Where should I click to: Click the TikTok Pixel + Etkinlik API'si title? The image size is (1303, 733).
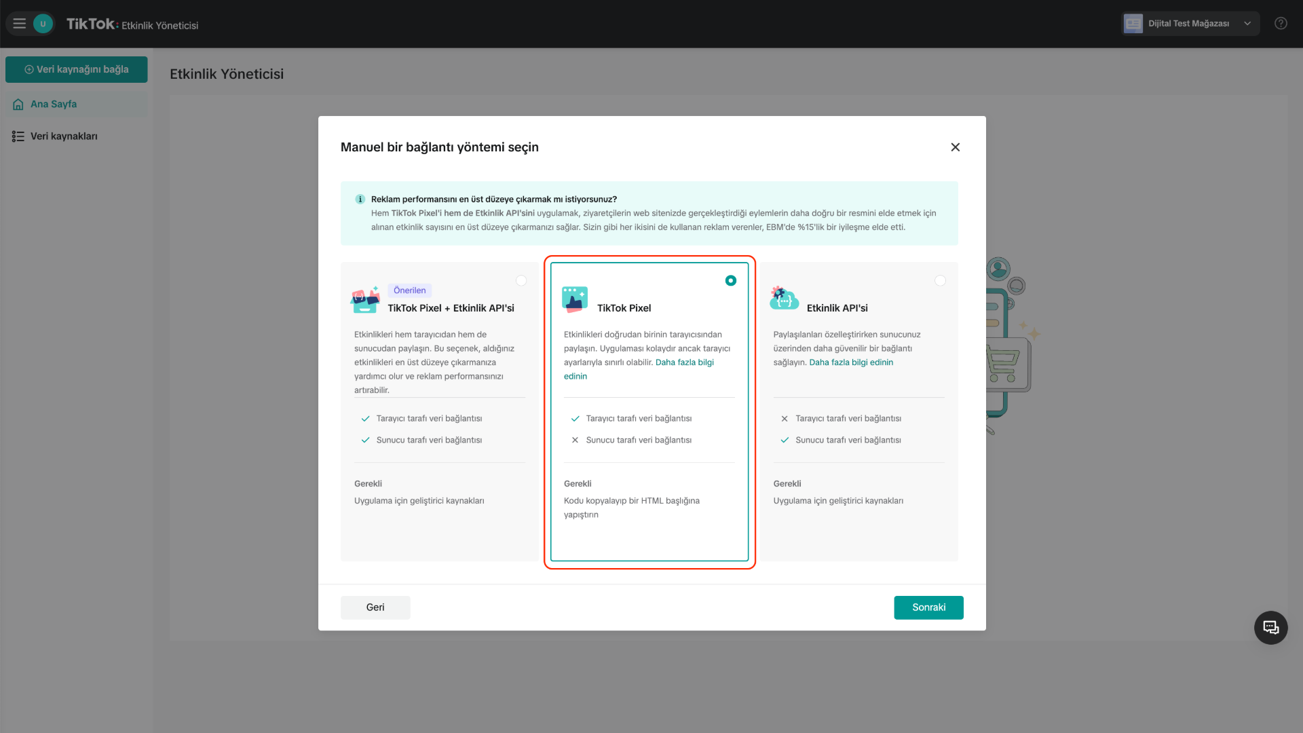point(451,308)
